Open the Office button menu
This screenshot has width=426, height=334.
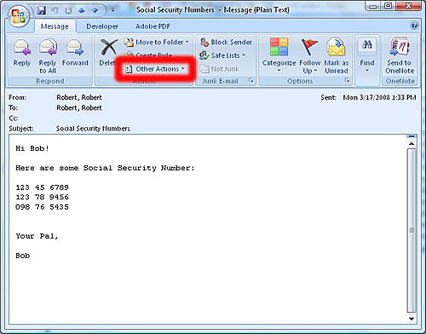pos(18,16)
